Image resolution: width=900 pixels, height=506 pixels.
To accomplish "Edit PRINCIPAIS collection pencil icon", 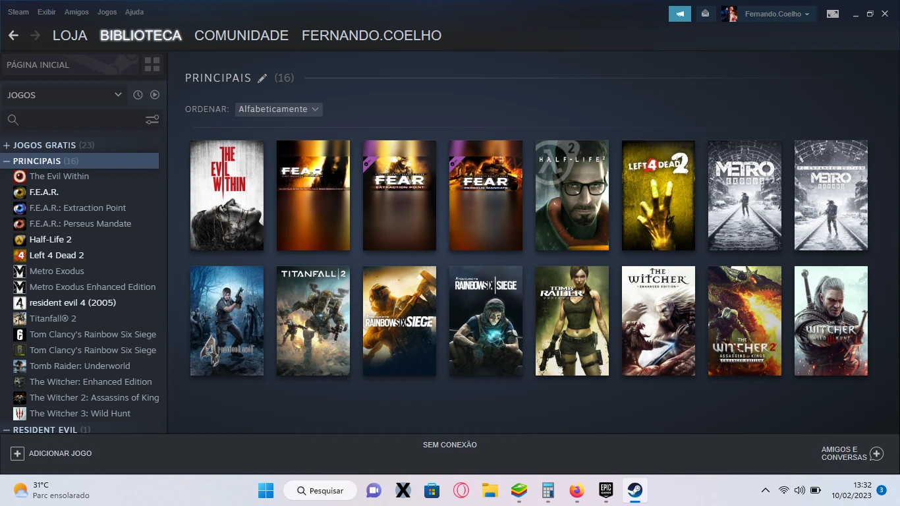I will pyautogui.click(x=262, y=78).
